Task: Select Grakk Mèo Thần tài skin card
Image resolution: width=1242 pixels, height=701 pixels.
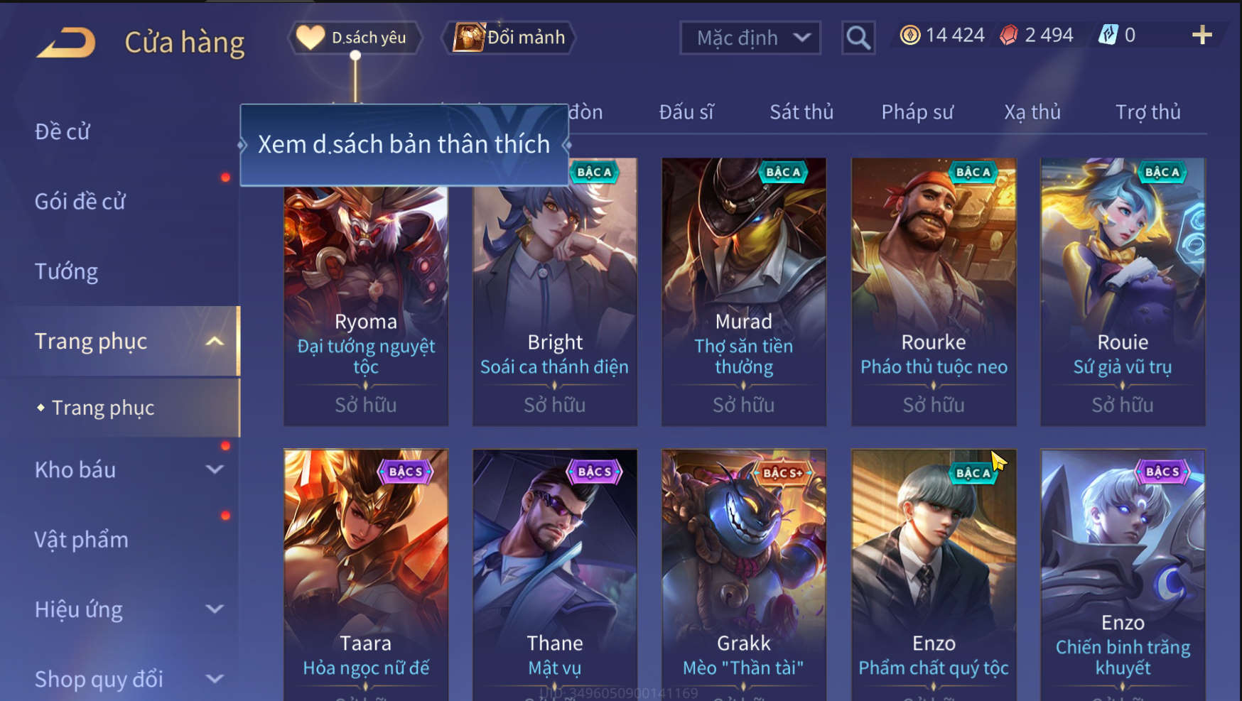Action: [x=744, y=575]
